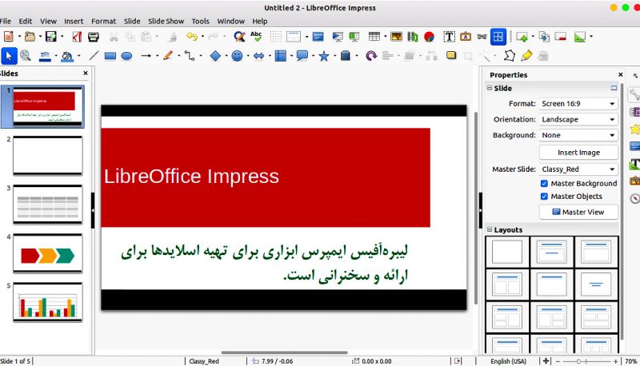Open the View menu

(48, 22)
